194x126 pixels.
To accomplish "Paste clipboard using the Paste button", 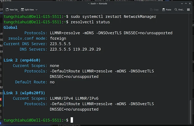I will click(166, 10).
